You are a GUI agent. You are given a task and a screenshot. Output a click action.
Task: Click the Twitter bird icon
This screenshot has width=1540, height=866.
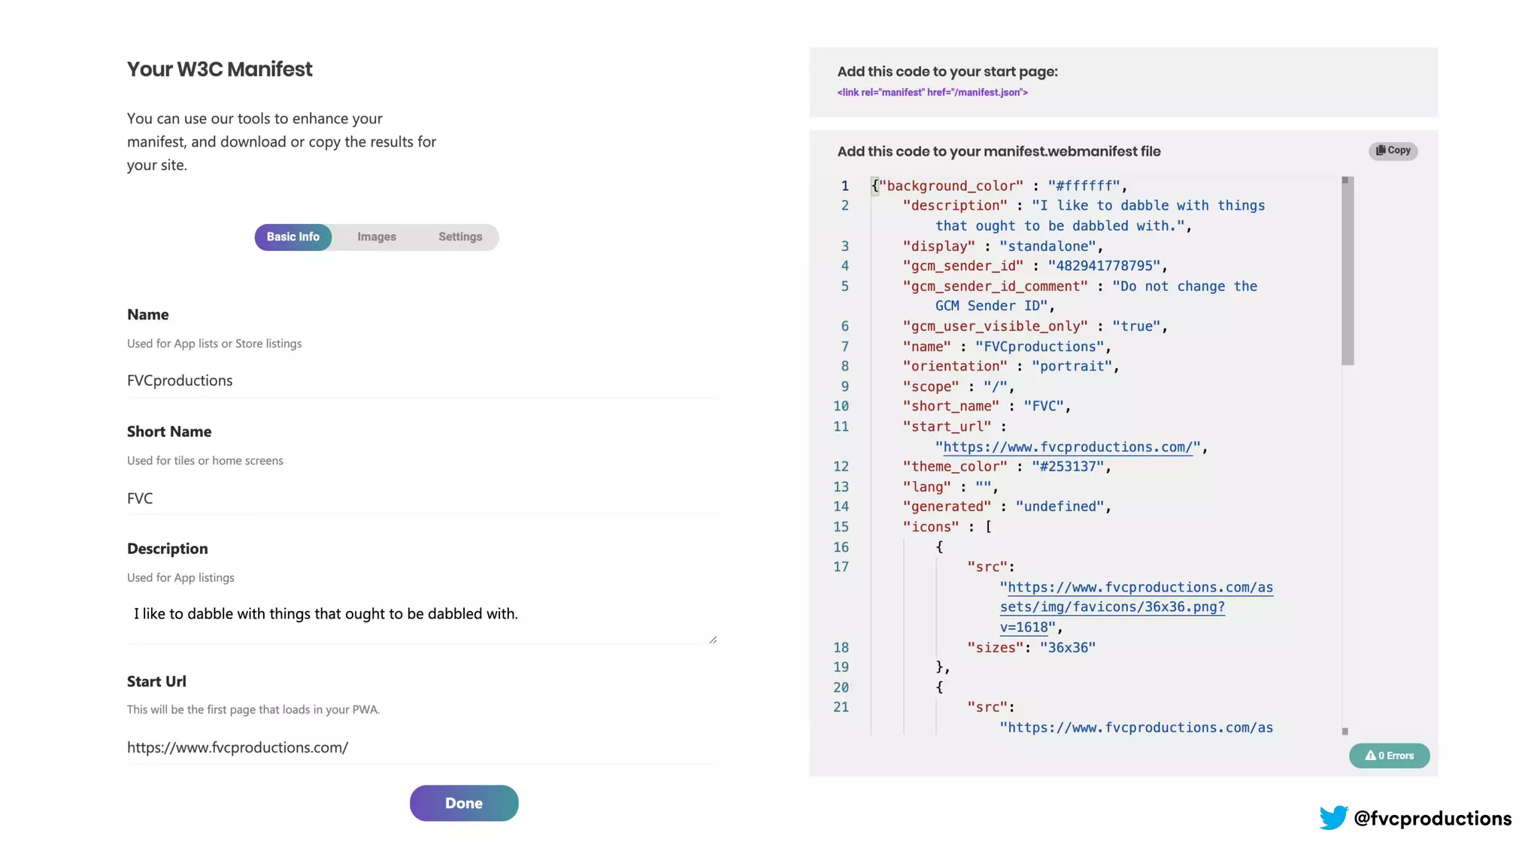[x=1333, y=817]
